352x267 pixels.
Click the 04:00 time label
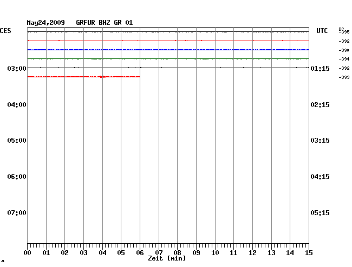coord(17,105)
